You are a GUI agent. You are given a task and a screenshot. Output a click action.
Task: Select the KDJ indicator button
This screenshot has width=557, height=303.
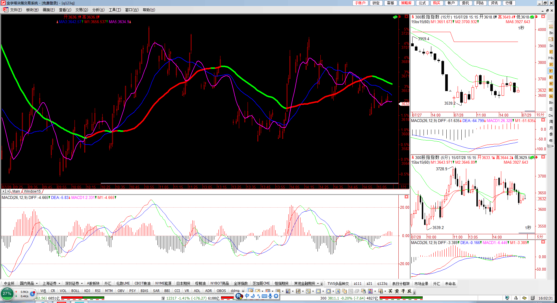[x=87, y=291]
